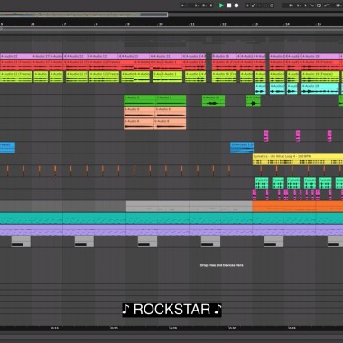Select the gray bottom-track clip near bar 13
The image size is (343, 343).
273,242
